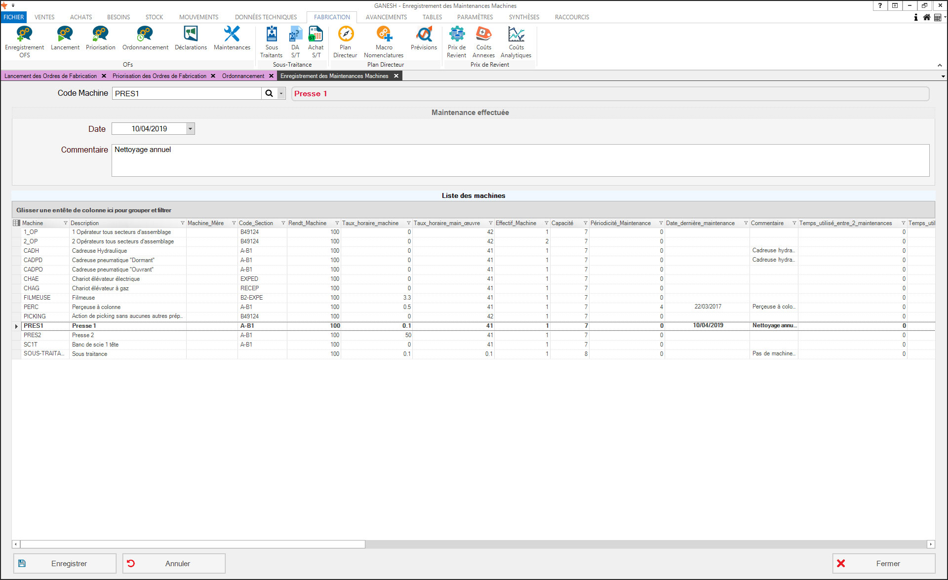948x580 pixels.
Task: Switch to the Ordonnancement document tab
Action: click(x=243, y=76)
